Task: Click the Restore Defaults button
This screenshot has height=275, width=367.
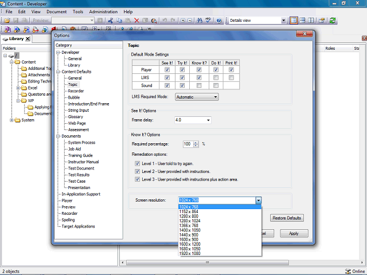Action: tap(287, 218)
